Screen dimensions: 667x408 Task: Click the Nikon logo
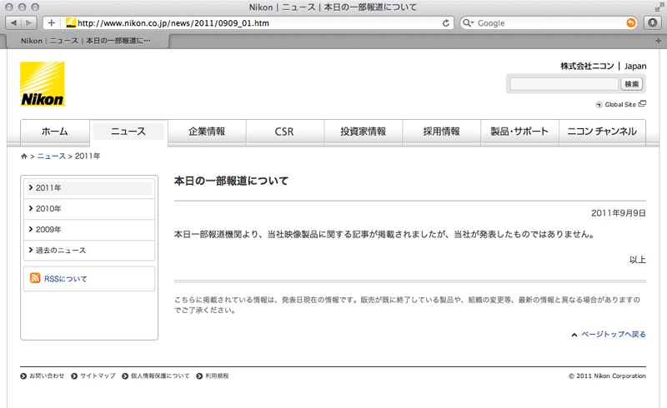tap(43, 84)
